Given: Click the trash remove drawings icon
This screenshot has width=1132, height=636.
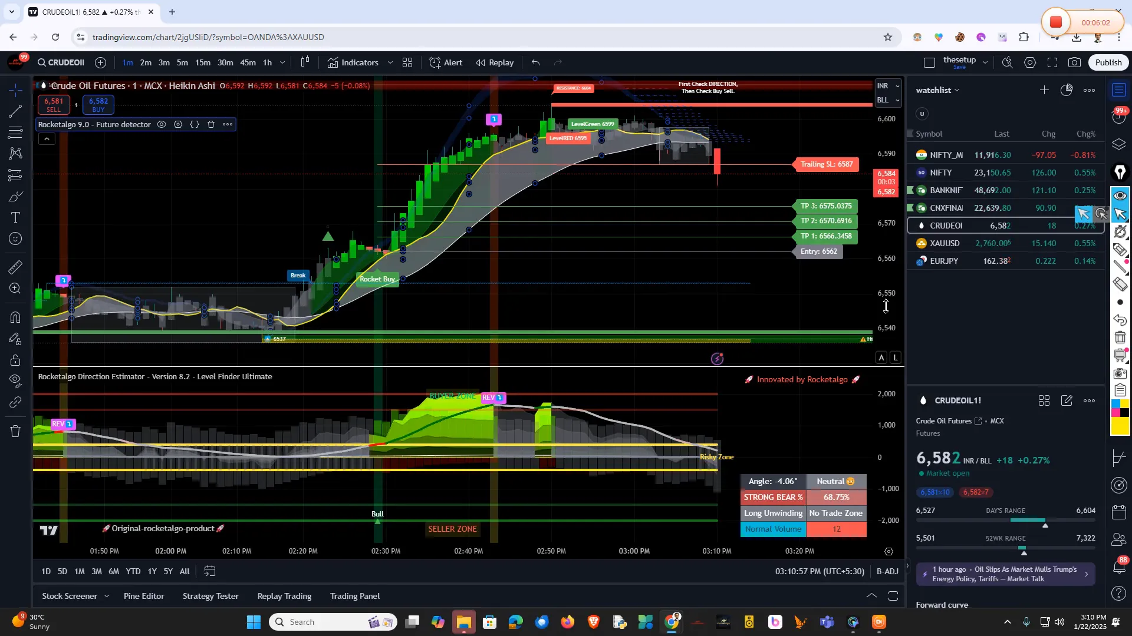Looking at the screenshot, I should coord(16,431).
